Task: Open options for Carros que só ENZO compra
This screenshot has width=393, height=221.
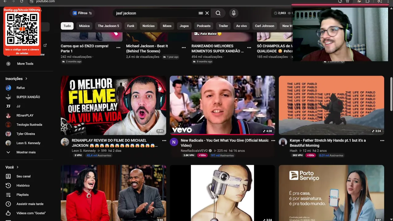Action: point(118,47)
